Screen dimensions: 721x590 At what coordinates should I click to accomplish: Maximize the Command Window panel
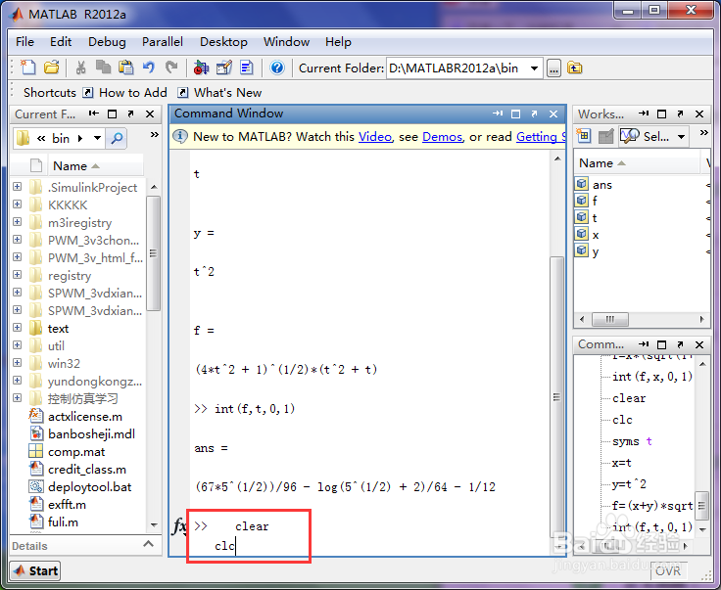coord(516,113)
